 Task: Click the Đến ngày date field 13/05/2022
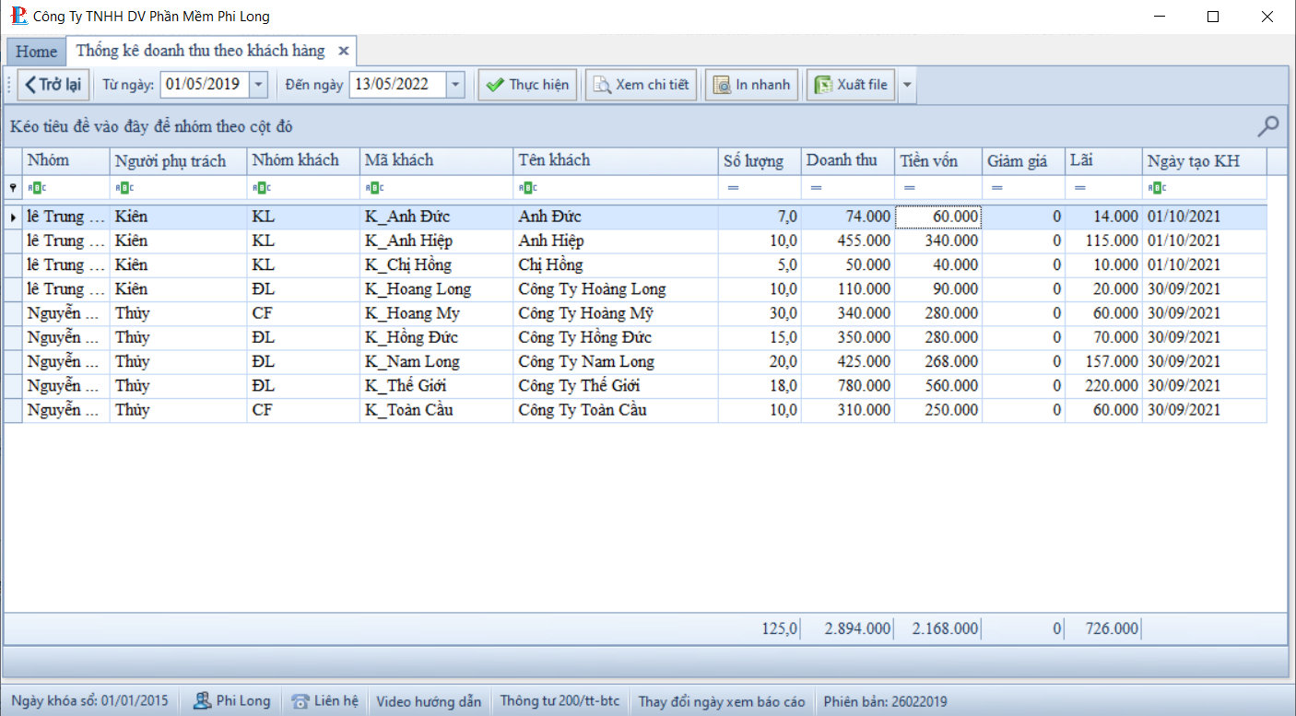point(398,85)
